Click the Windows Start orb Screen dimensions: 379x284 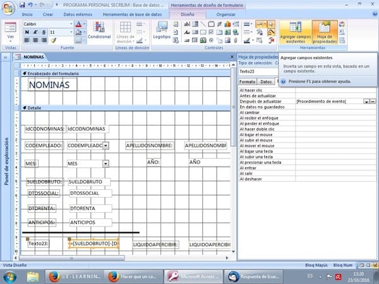[9, 277]
